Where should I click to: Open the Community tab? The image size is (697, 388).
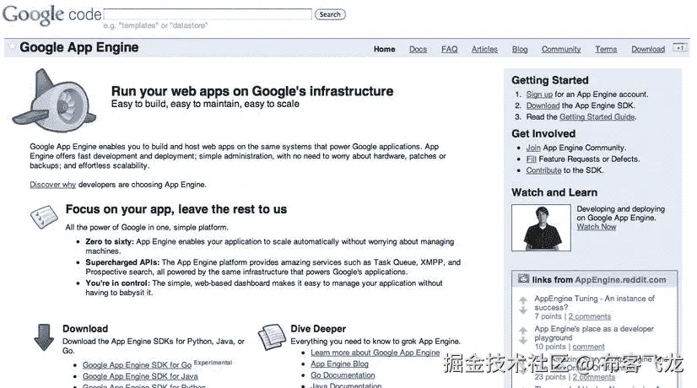[561, 49]
